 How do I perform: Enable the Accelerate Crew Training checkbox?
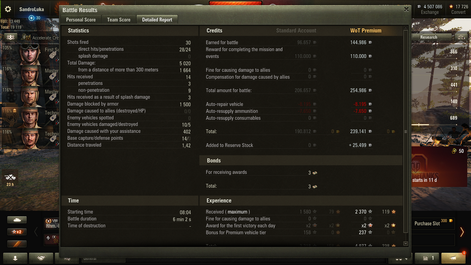(x=28, y=38)
